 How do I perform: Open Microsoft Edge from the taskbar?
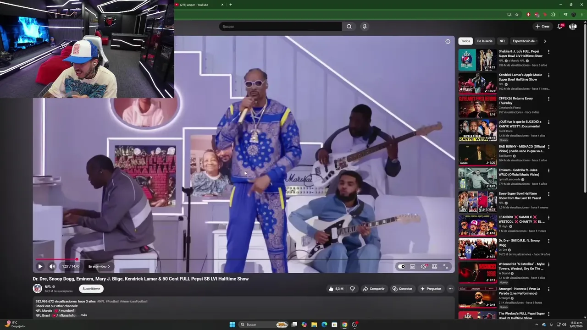(x=324, y=324)
